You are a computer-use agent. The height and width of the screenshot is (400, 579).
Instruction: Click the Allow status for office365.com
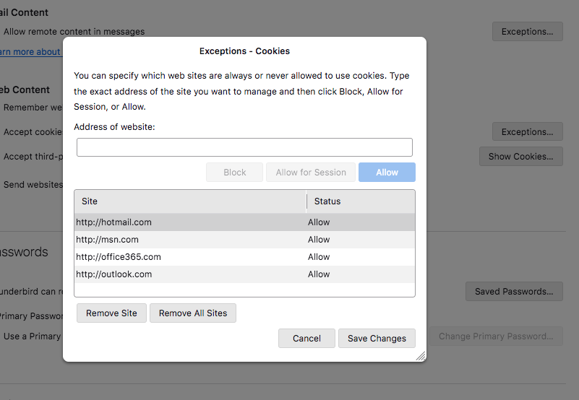[319, 257]
